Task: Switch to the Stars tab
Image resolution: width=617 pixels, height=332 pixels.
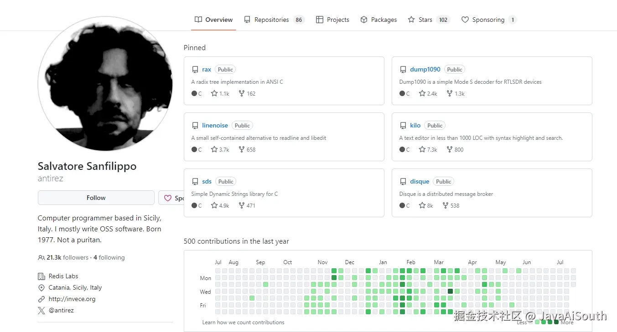Action: (x=429, y=20)
